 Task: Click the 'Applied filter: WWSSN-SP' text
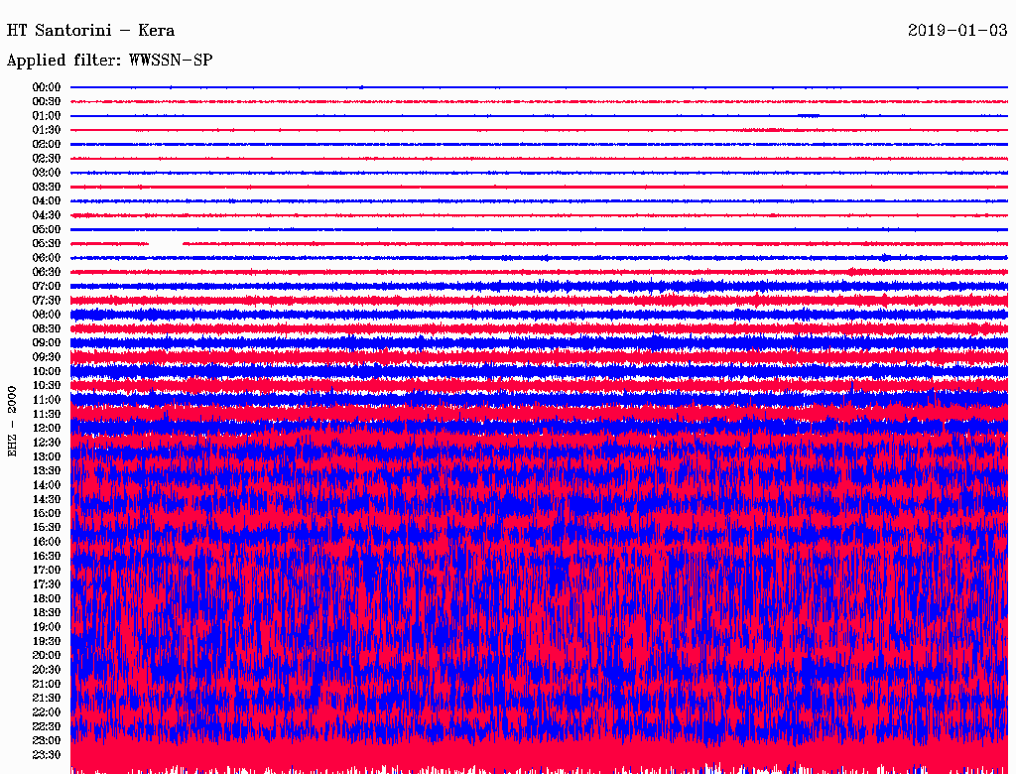109,61
